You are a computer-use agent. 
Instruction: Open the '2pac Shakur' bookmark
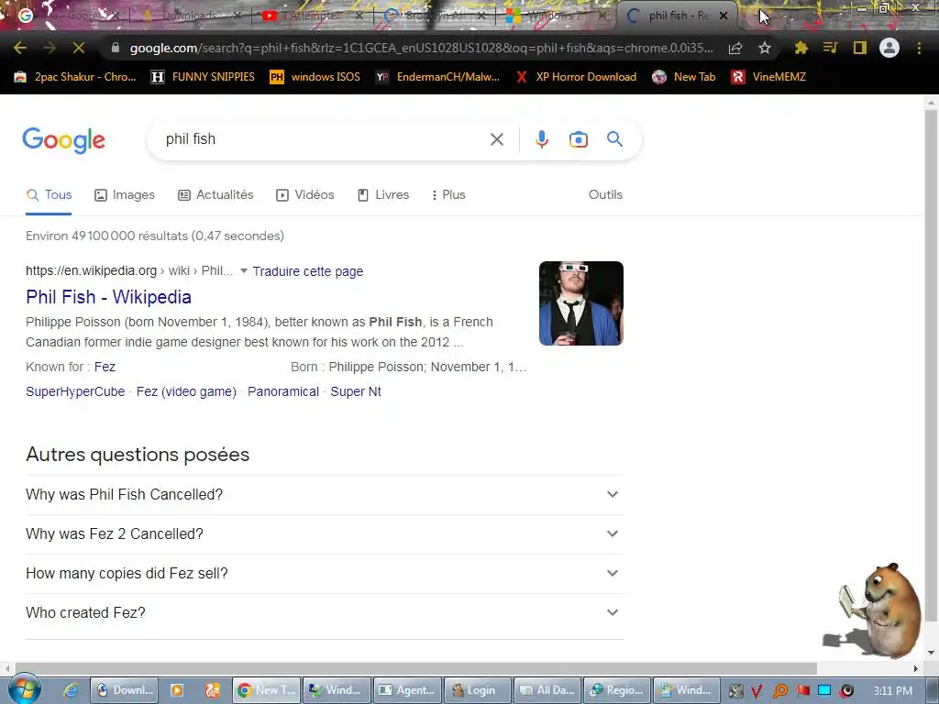[75, 77]
